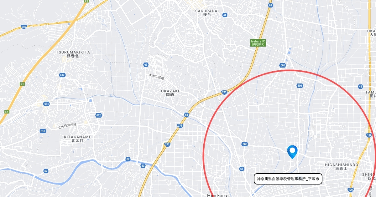Select the route 614 road shield
The width and height of the screenshot is (376, 197).
click(47, 104)
